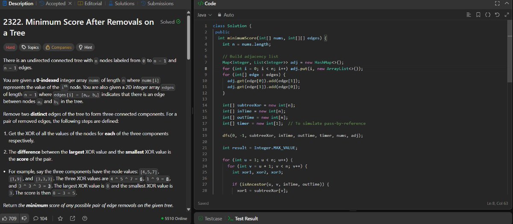513x224 pixels.
Task: Click the 'Ln 8, Col 63' cursor position status
Action: coord(498,204)
